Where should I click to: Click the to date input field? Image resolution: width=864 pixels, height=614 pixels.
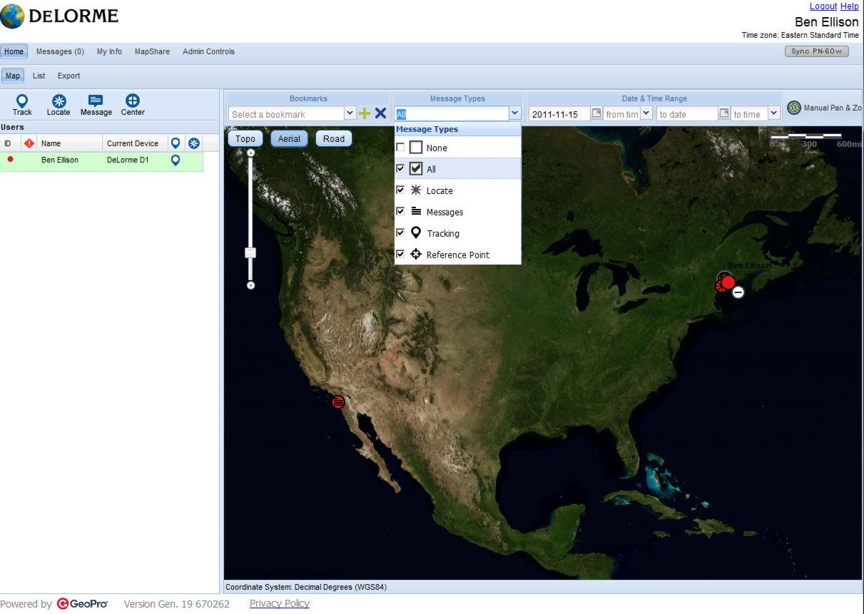687,114
